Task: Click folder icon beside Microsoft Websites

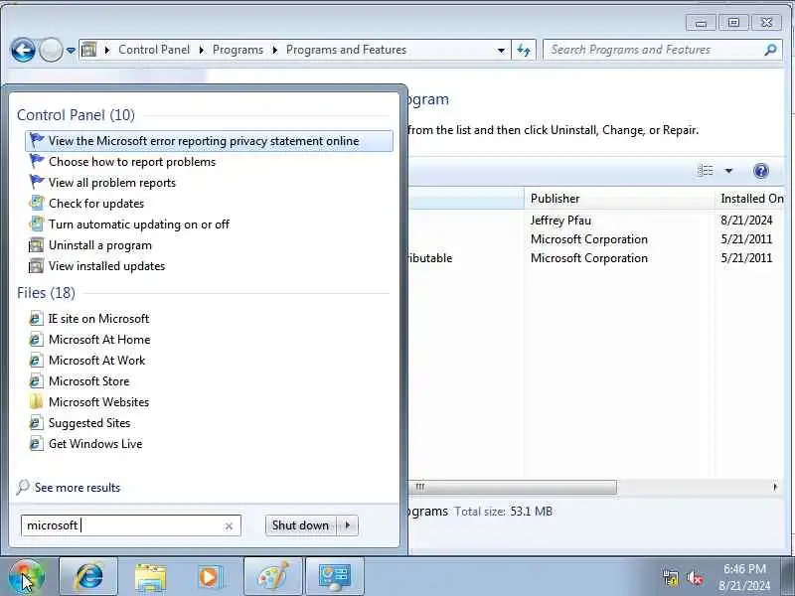Action: tap(36, 402)
